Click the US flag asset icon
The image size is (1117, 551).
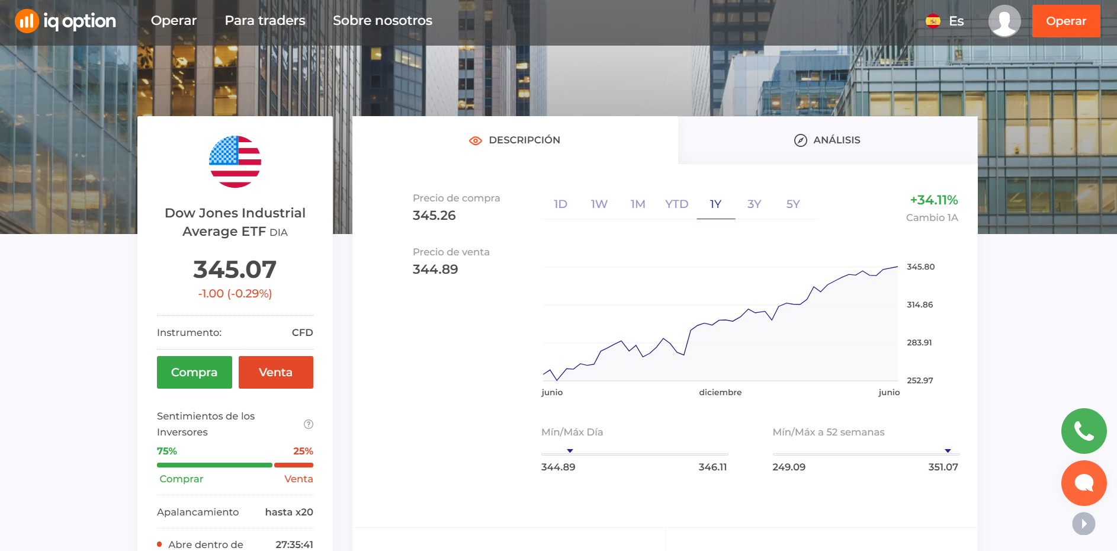pos(235,162)
